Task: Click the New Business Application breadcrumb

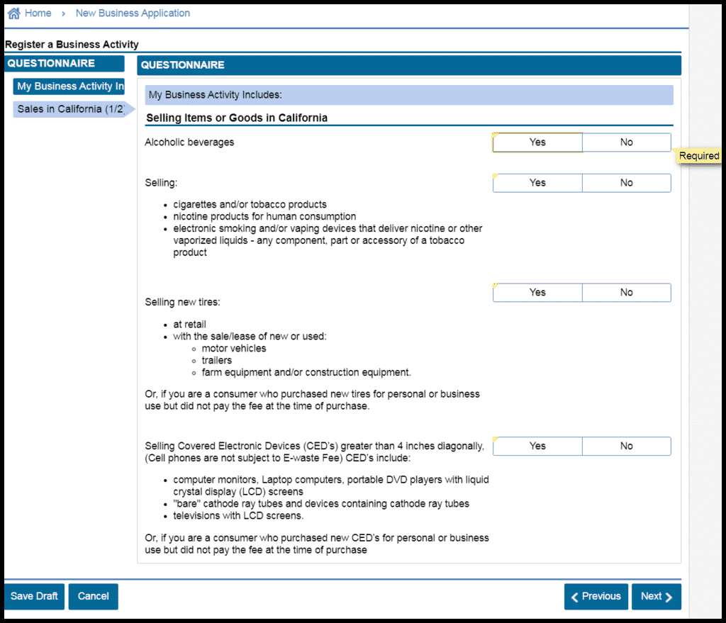Action: coord(133,13)
